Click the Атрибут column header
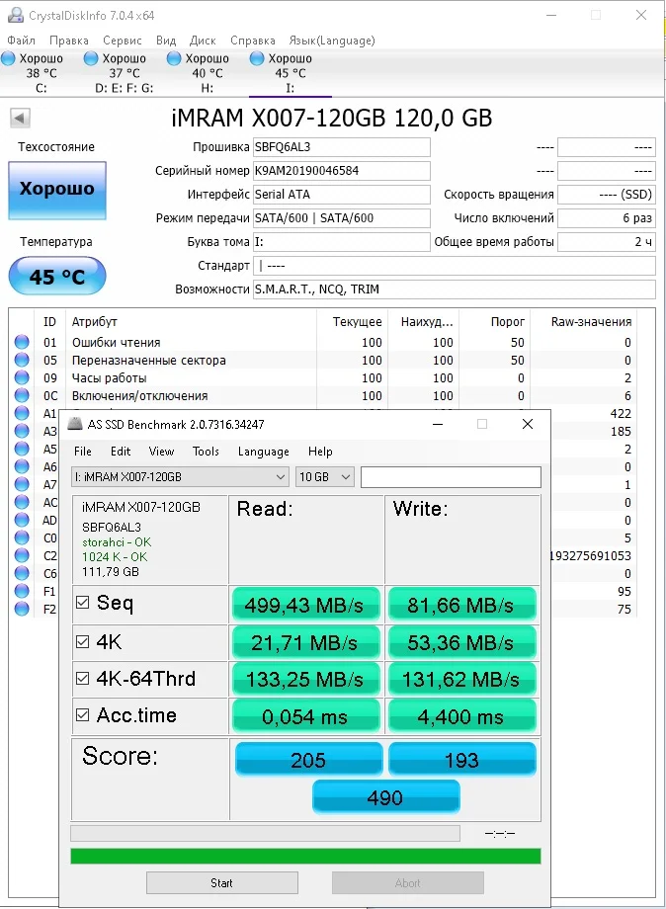Viewport: 666px width, 909px height. coord(95,322)
